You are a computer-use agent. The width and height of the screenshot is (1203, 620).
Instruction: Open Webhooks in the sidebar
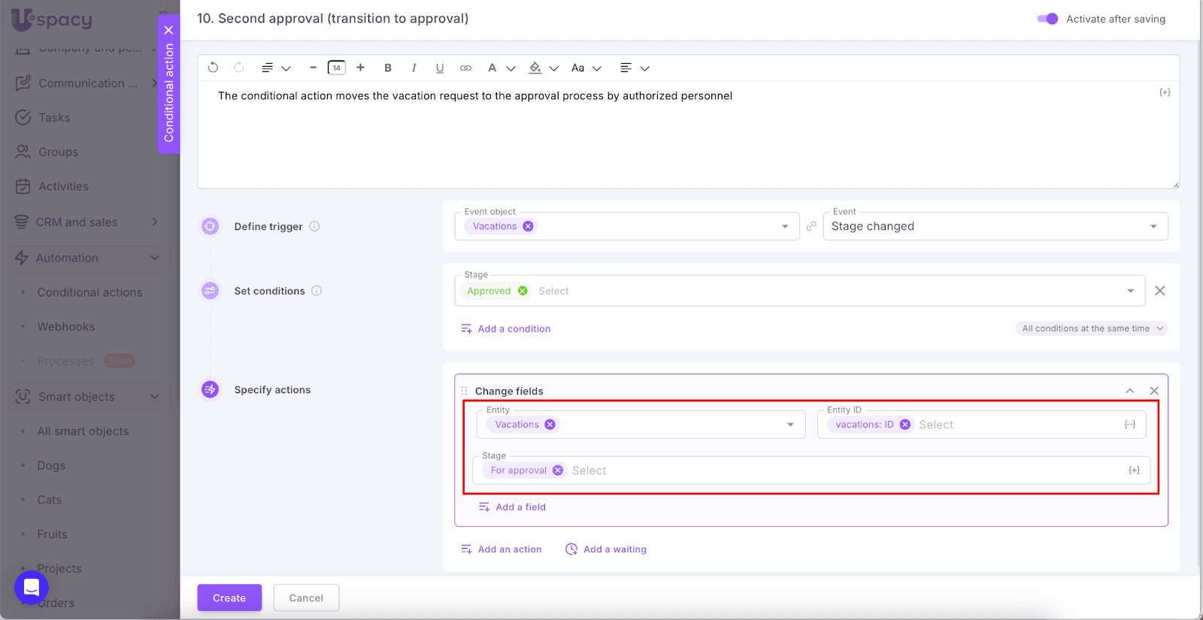(x=66, y=327)
